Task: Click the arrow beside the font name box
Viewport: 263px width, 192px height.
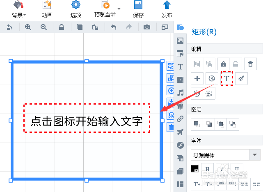Action: pos(255,155)
